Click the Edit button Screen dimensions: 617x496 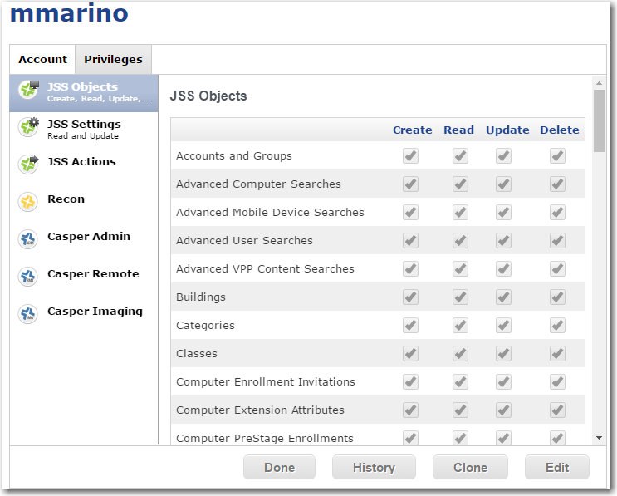pos(557,467)
